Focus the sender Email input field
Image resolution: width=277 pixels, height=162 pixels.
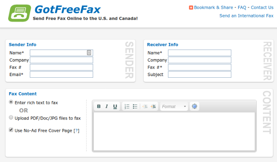coord(61,74)
